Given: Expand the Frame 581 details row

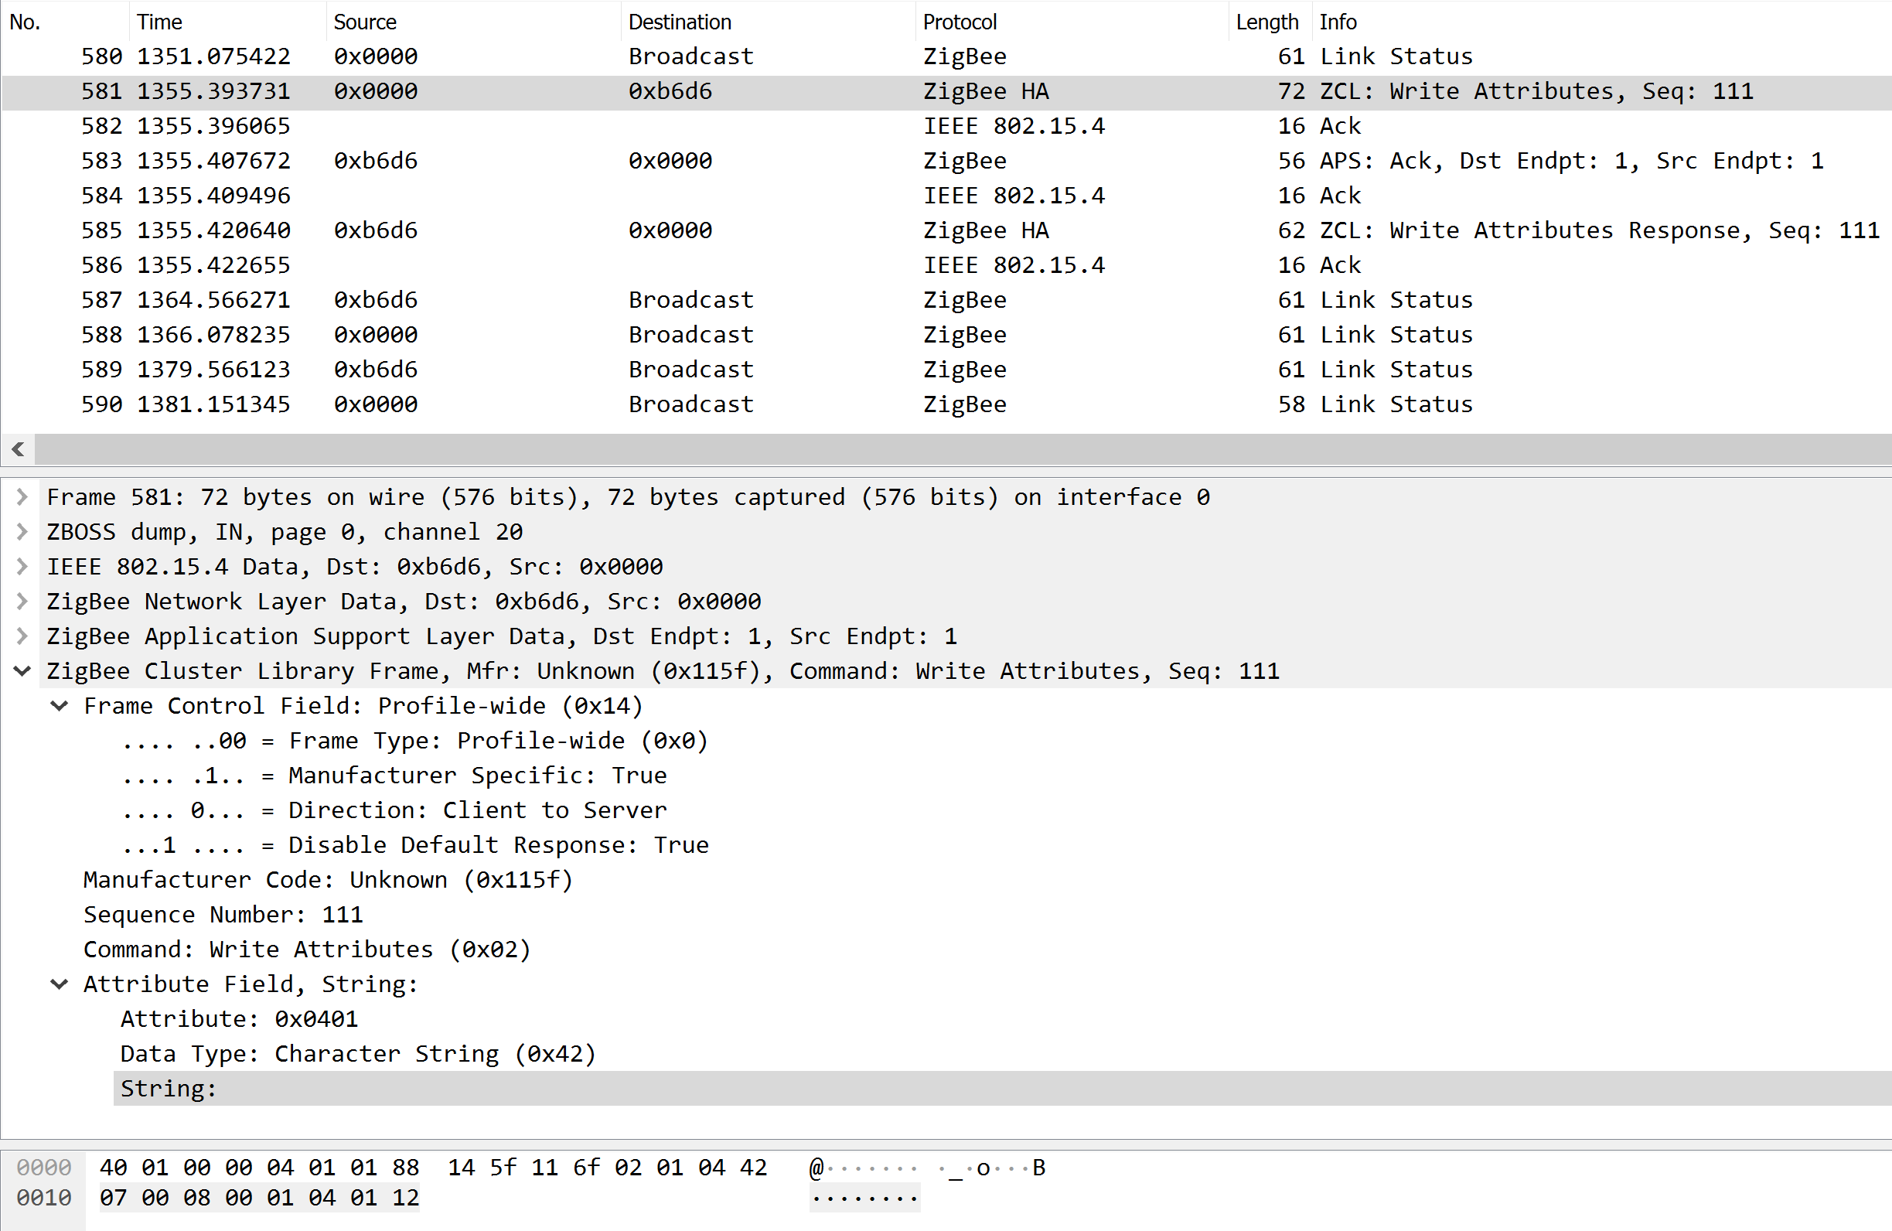Looking at the screenshot, I should coord(22,497).
